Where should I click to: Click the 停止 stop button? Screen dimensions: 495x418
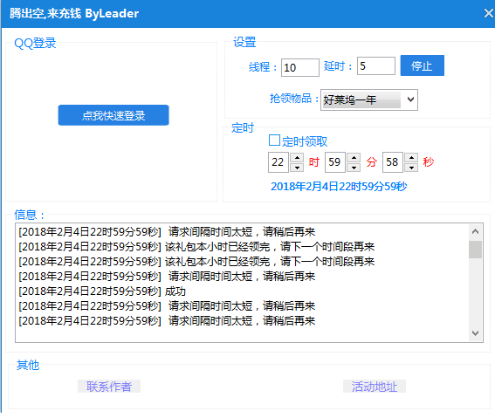pyautogui.click(x=422, y=65)
